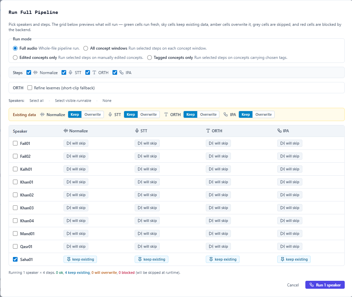Click skip icon in Fail01 Normalize cell

pyautogui.click(x=69, y=143)
